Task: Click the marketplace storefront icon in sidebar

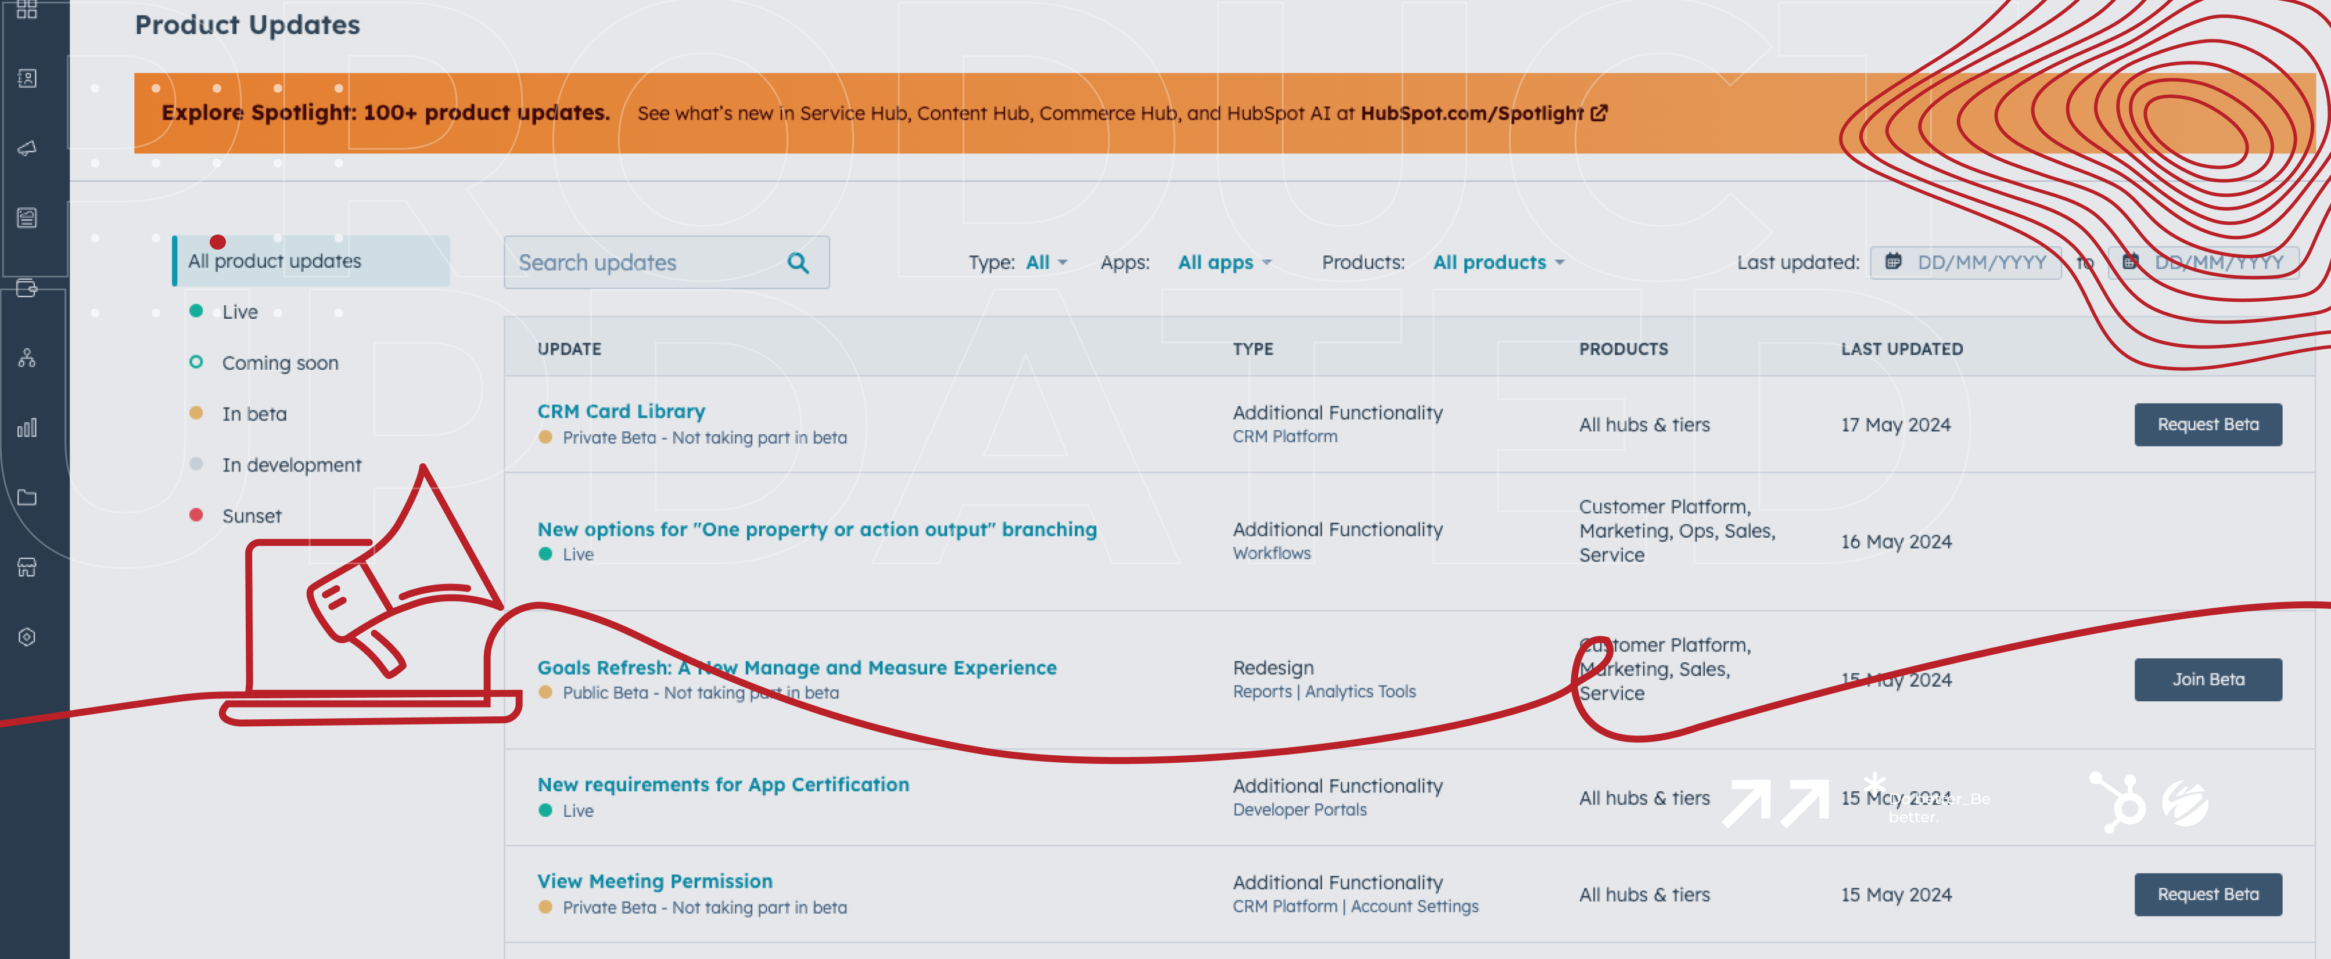Action: coord(27,568)
